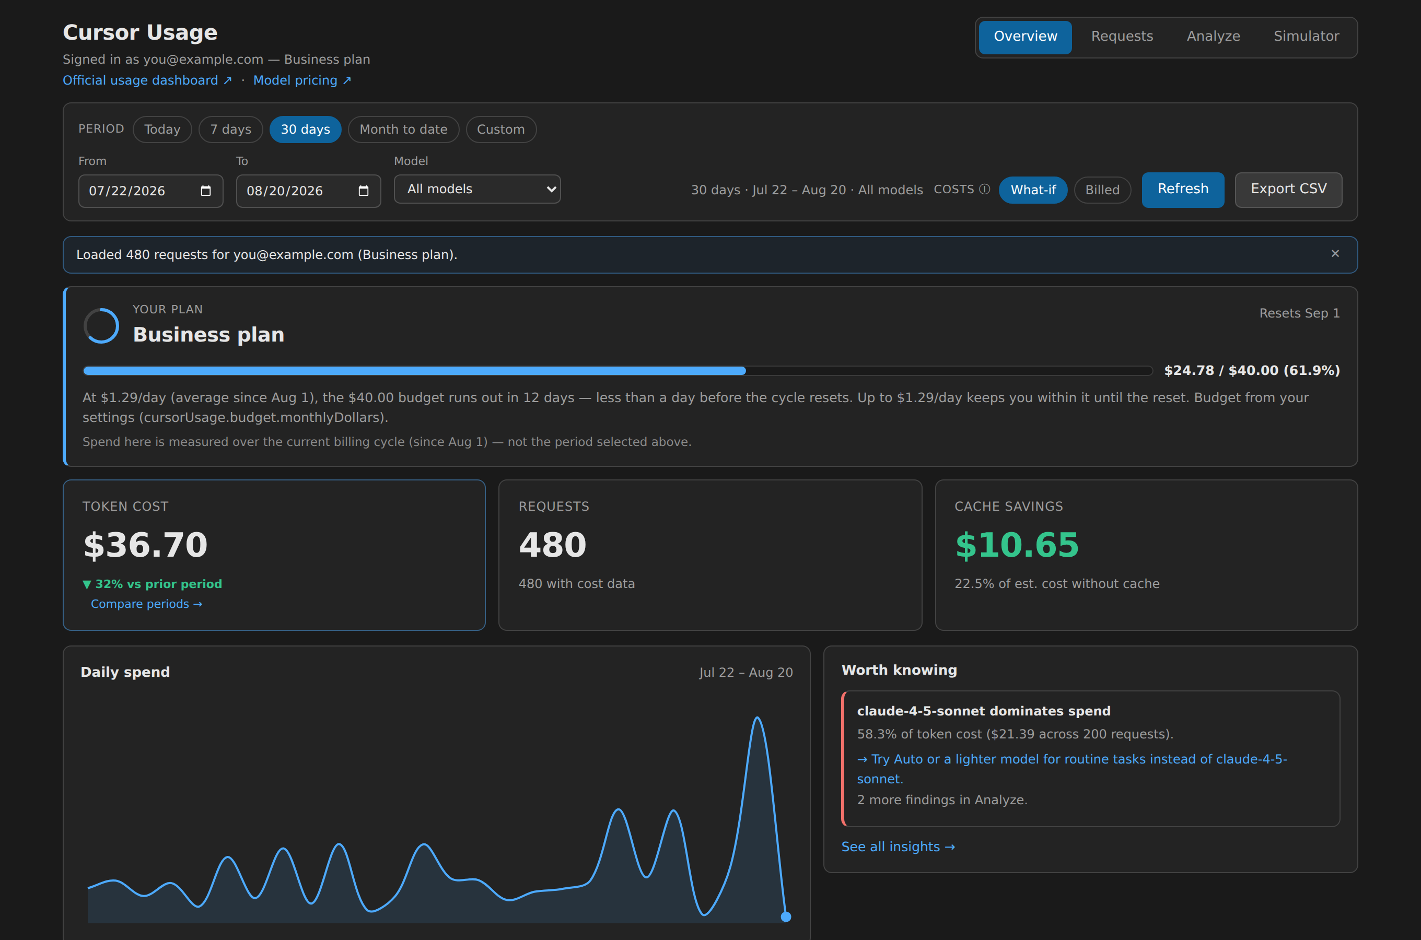The image size is (1421, 940).
Task: Click the $10.65 cache savings value
Action: click(1017, 545)
